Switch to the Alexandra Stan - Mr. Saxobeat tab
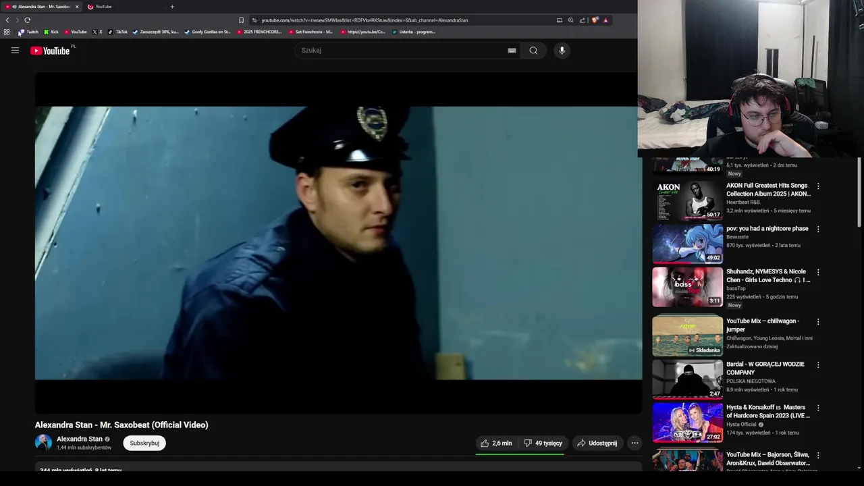 tap(40, 7)
